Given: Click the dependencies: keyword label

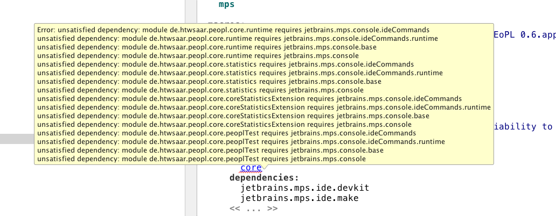Looking at the screenshot, I should (x=263, y=178).
